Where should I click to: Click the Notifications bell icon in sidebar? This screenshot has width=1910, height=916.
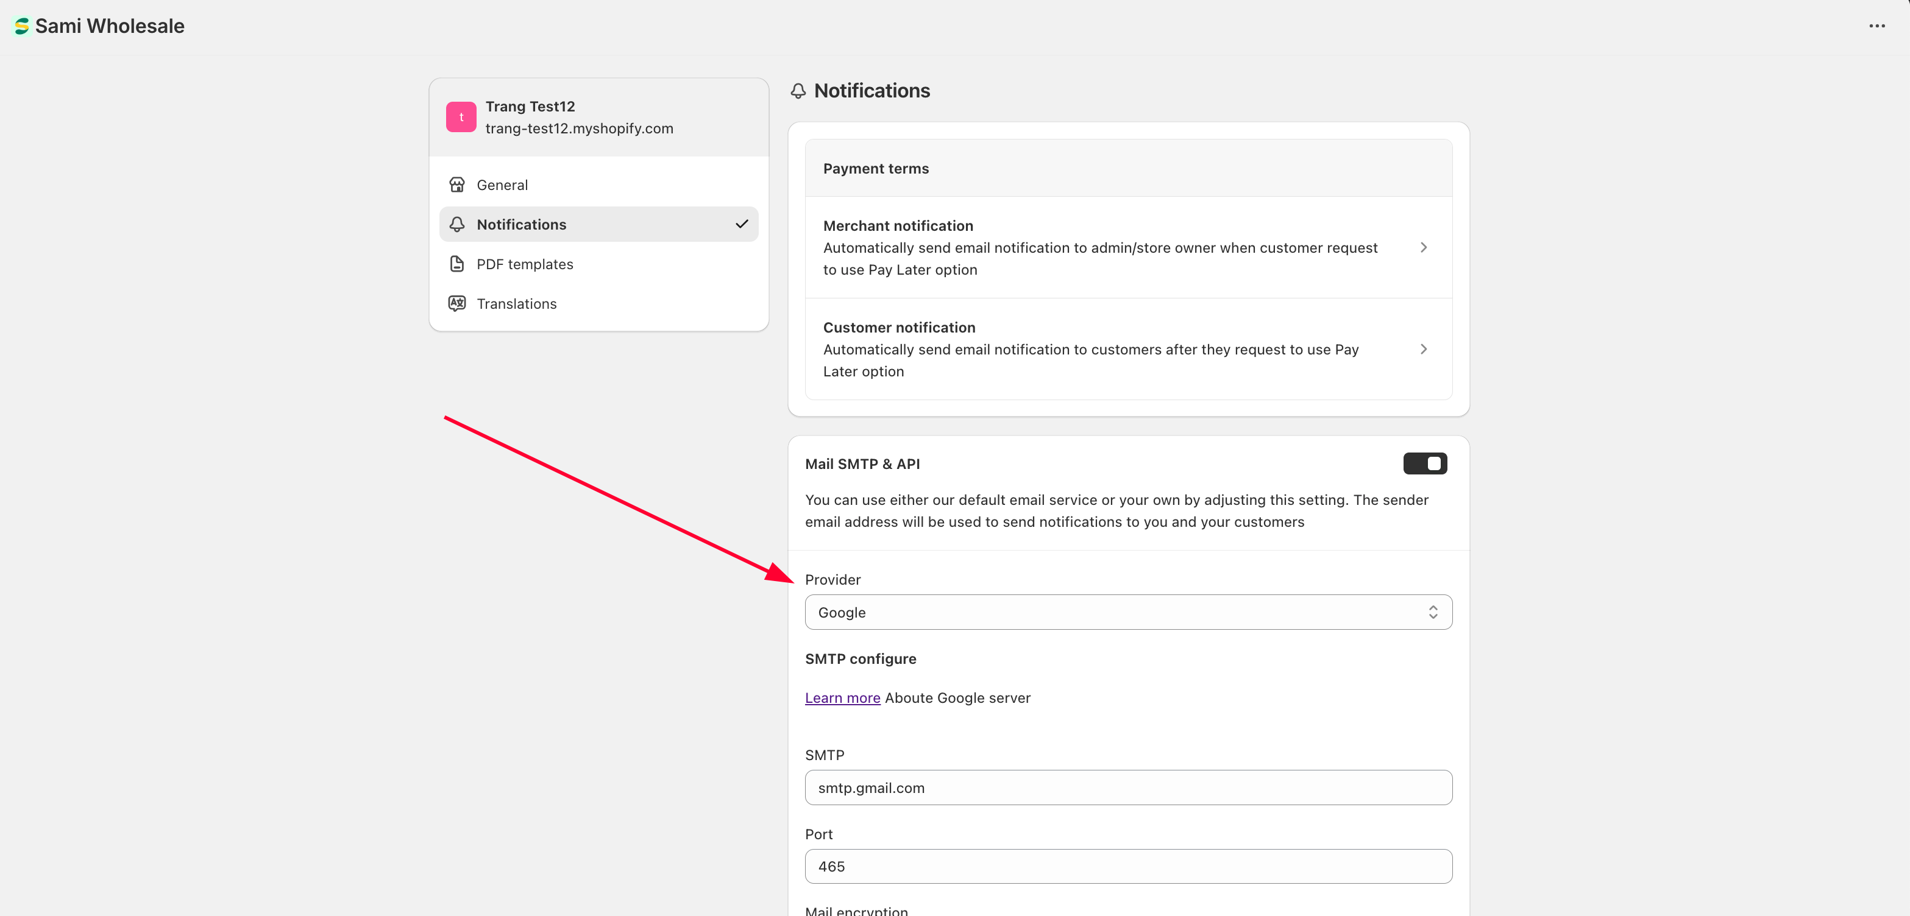tap(456, 224)
